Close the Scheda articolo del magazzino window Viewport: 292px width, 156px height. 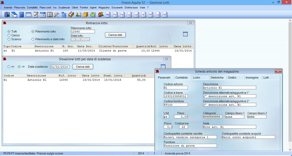[x=278, y=71]
